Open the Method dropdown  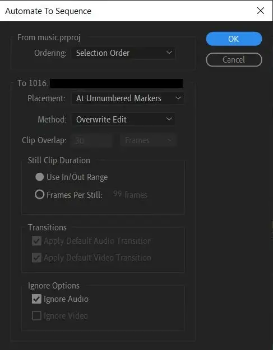tap(123, 120)
